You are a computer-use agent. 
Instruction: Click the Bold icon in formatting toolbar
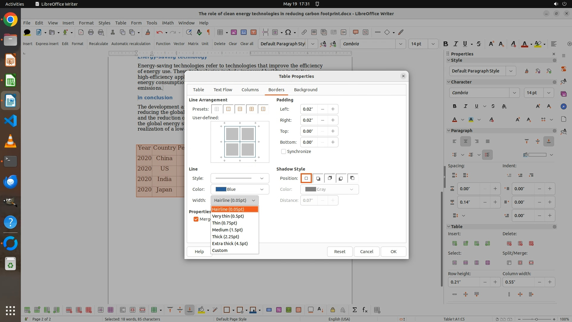pyautogui.click(x=445, y=44)
